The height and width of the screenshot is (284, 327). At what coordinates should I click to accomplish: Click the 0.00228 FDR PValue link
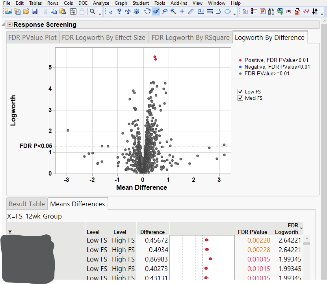[x=259, y=239]
